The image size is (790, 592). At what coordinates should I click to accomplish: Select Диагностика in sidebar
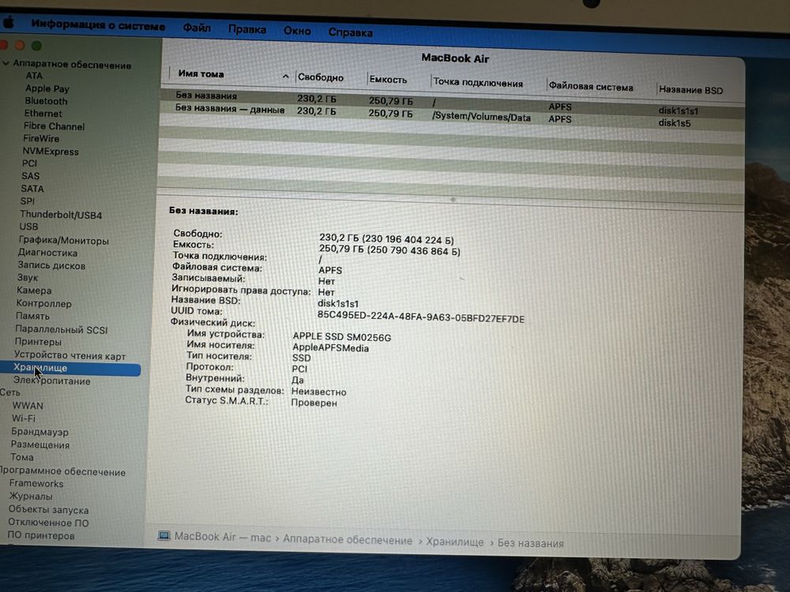(x=48, y=253)
